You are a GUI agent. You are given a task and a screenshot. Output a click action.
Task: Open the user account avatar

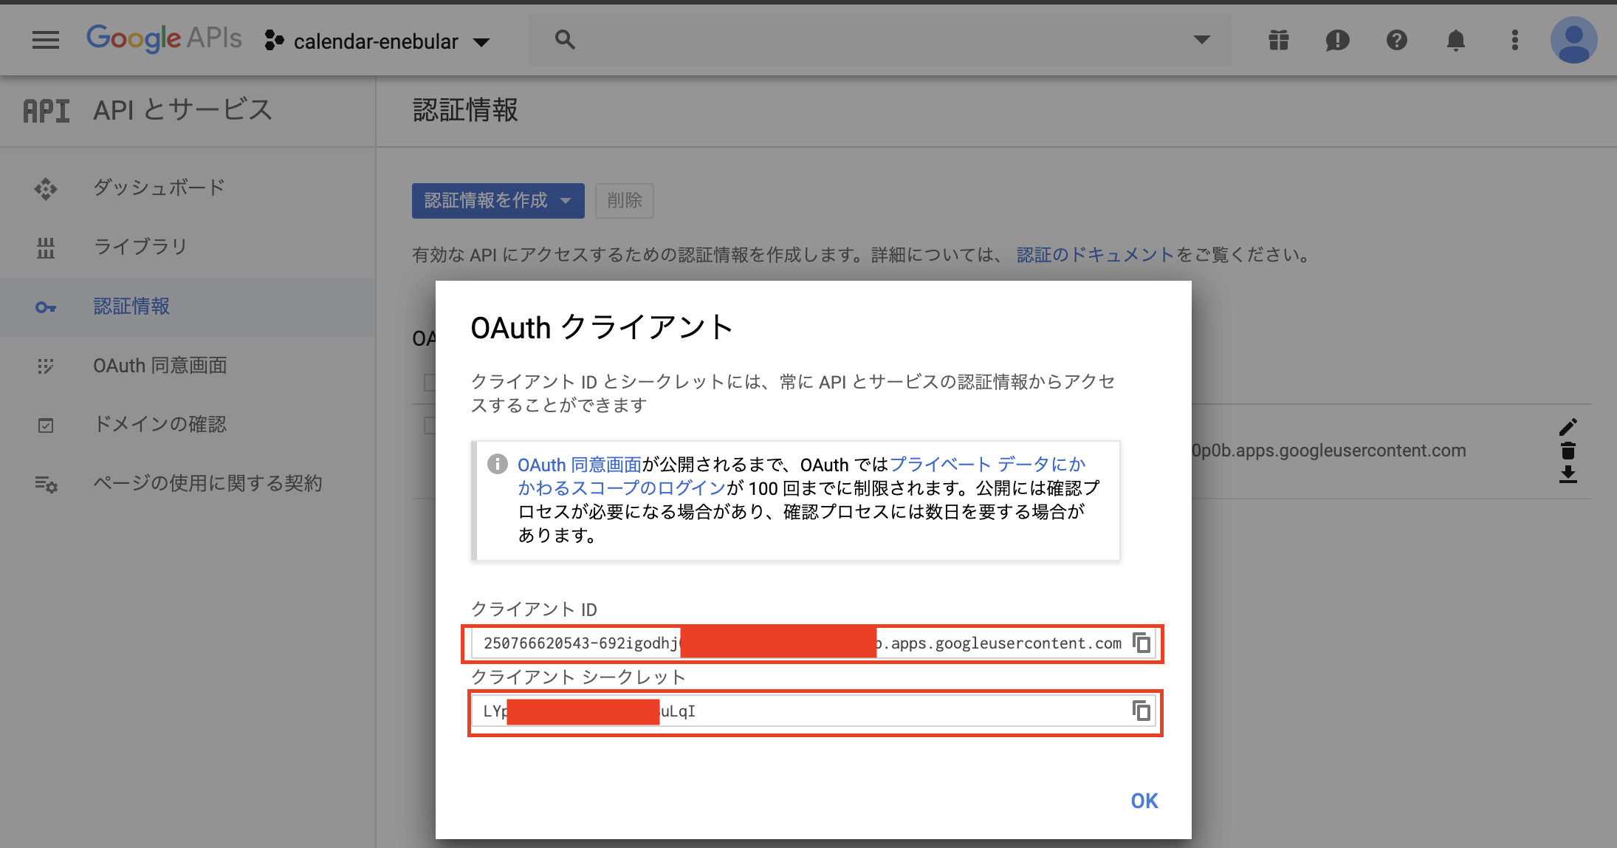(1573, 40)
